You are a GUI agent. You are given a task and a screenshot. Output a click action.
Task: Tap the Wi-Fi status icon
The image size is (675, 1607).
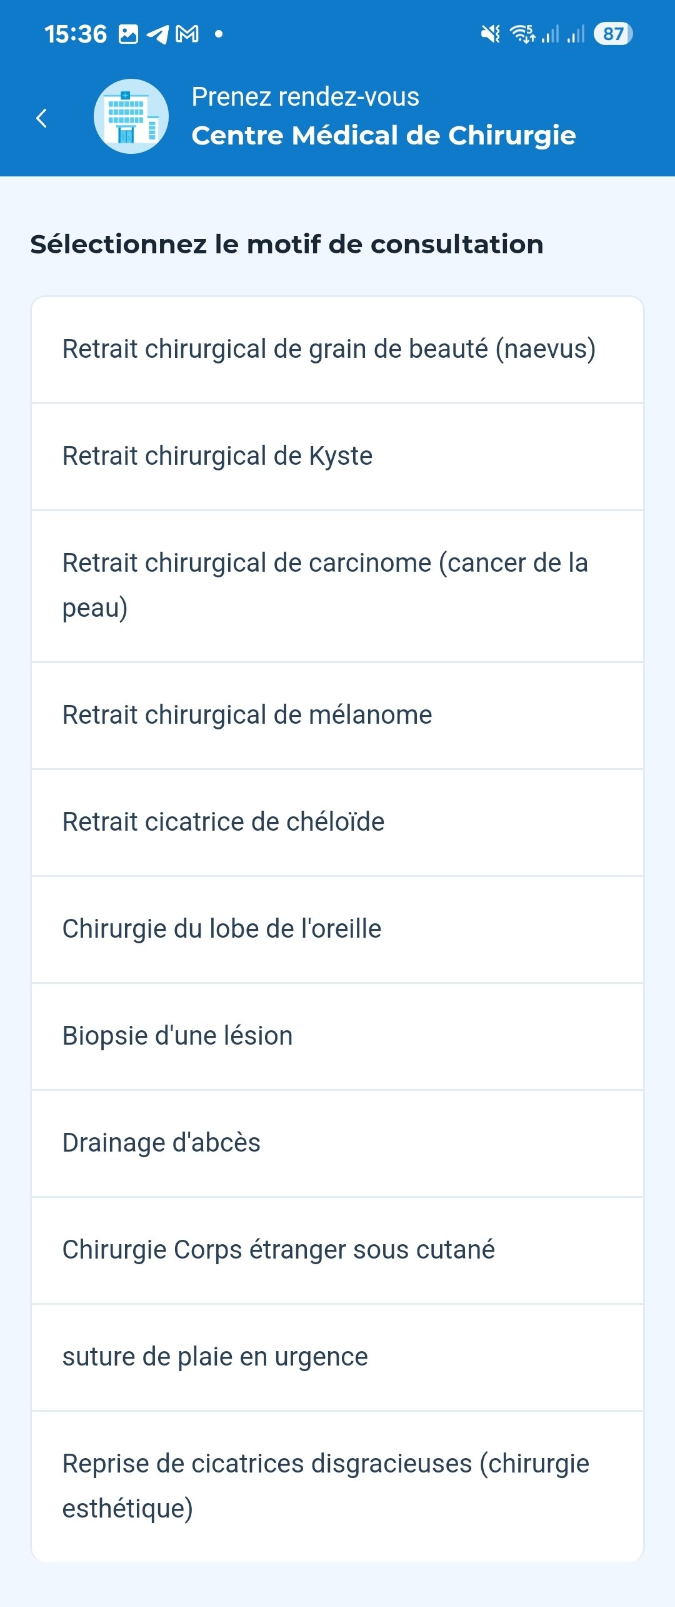(x=522, y=34)
